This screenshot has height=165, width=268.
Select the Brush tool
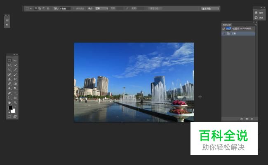click(15, 74)
